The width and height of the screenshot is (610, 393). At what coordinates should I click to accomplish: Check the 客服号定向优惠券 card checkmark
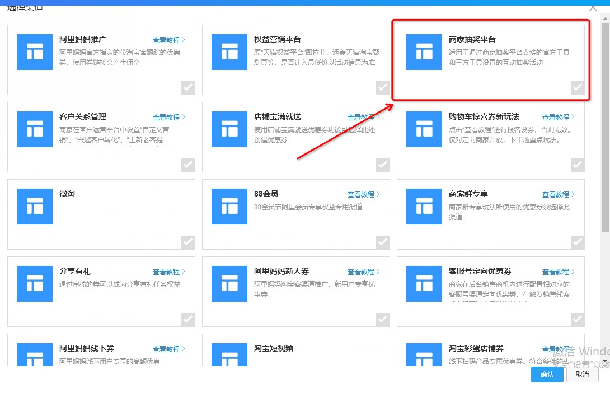tap(578, 320)
